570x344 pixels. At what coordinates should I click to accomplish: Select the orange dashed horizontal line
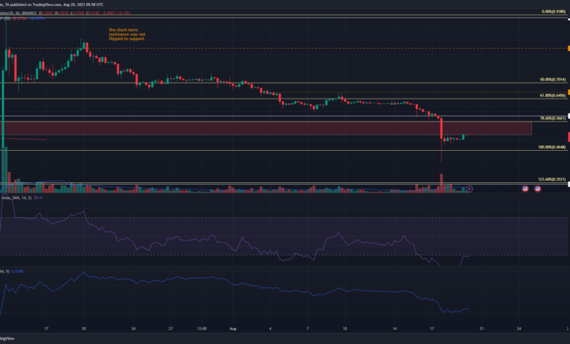[x=292, y=48]
